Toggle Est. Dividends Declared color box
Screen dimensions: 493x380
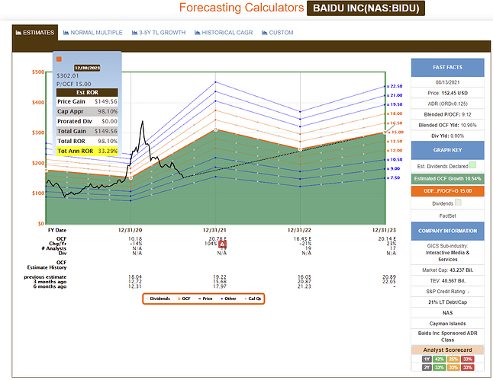[472, 165]
